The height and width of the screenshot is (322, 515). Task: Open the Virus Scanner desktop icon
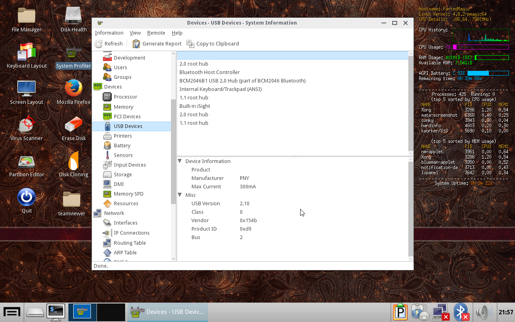[27, 128]
